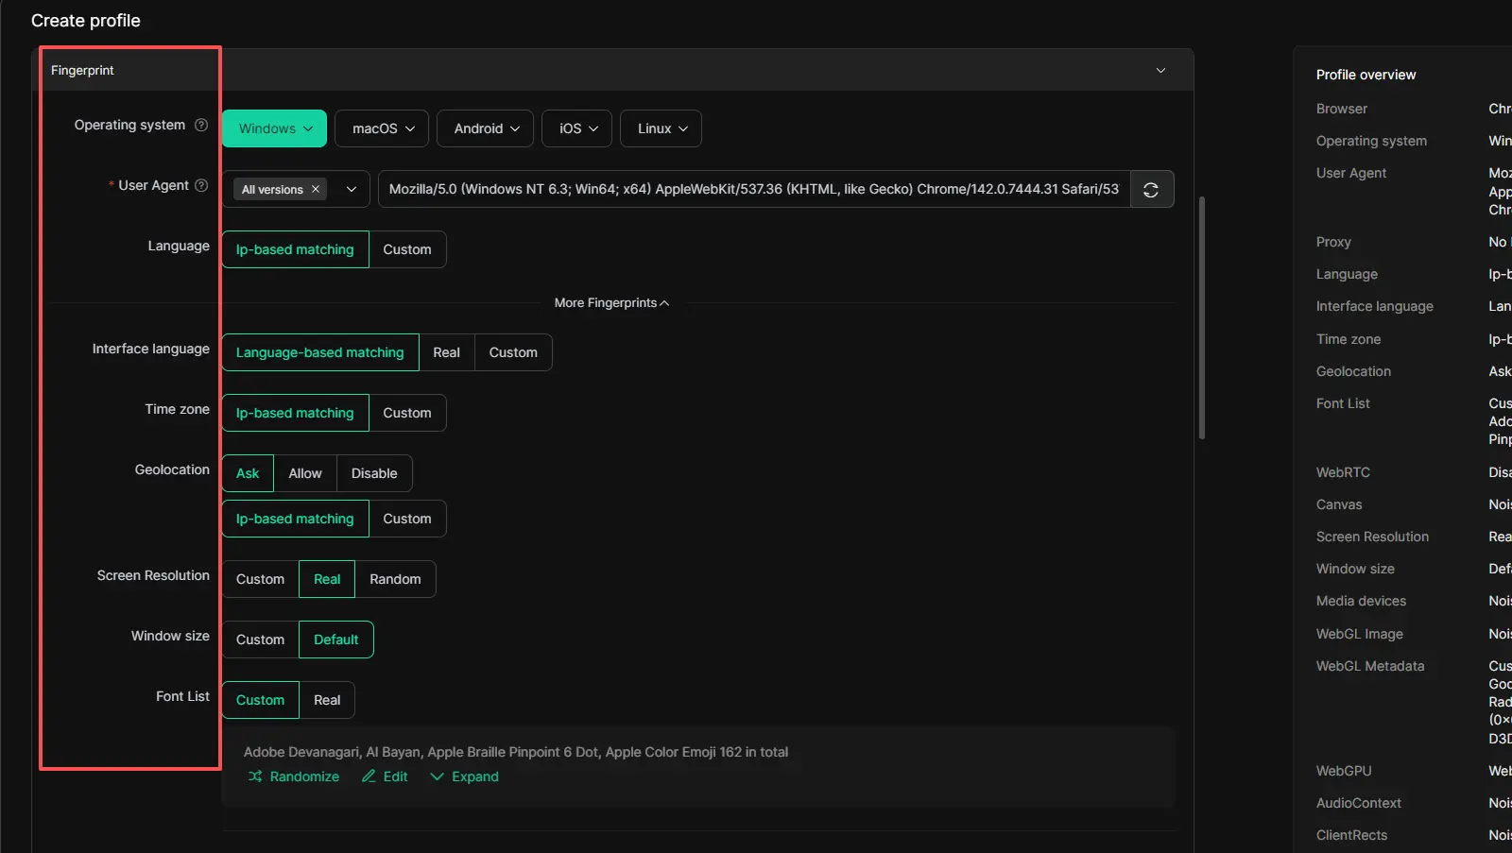Select Random screen resolution
Viewport: 1512px width, 853px height.
click(x=395, y=579)
